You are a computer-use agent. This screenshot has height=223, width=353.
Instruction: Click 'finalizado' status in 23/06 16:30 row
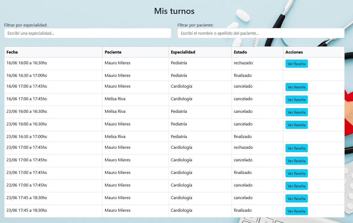click(x=243, y=137)
